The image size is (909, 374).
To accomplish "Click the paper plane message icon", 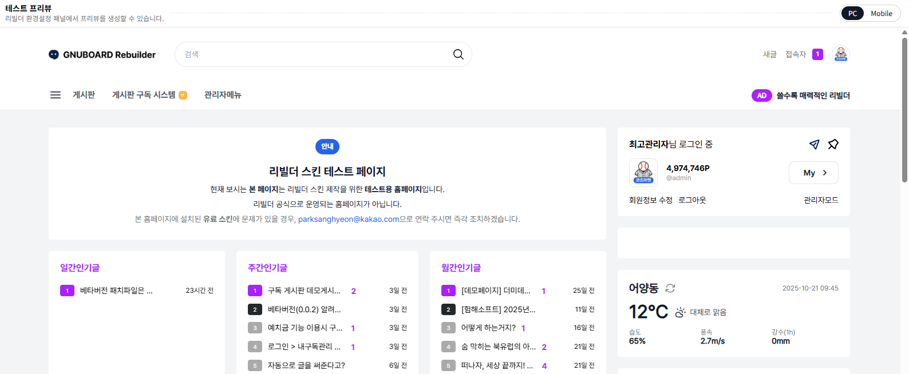I will 814,144.
